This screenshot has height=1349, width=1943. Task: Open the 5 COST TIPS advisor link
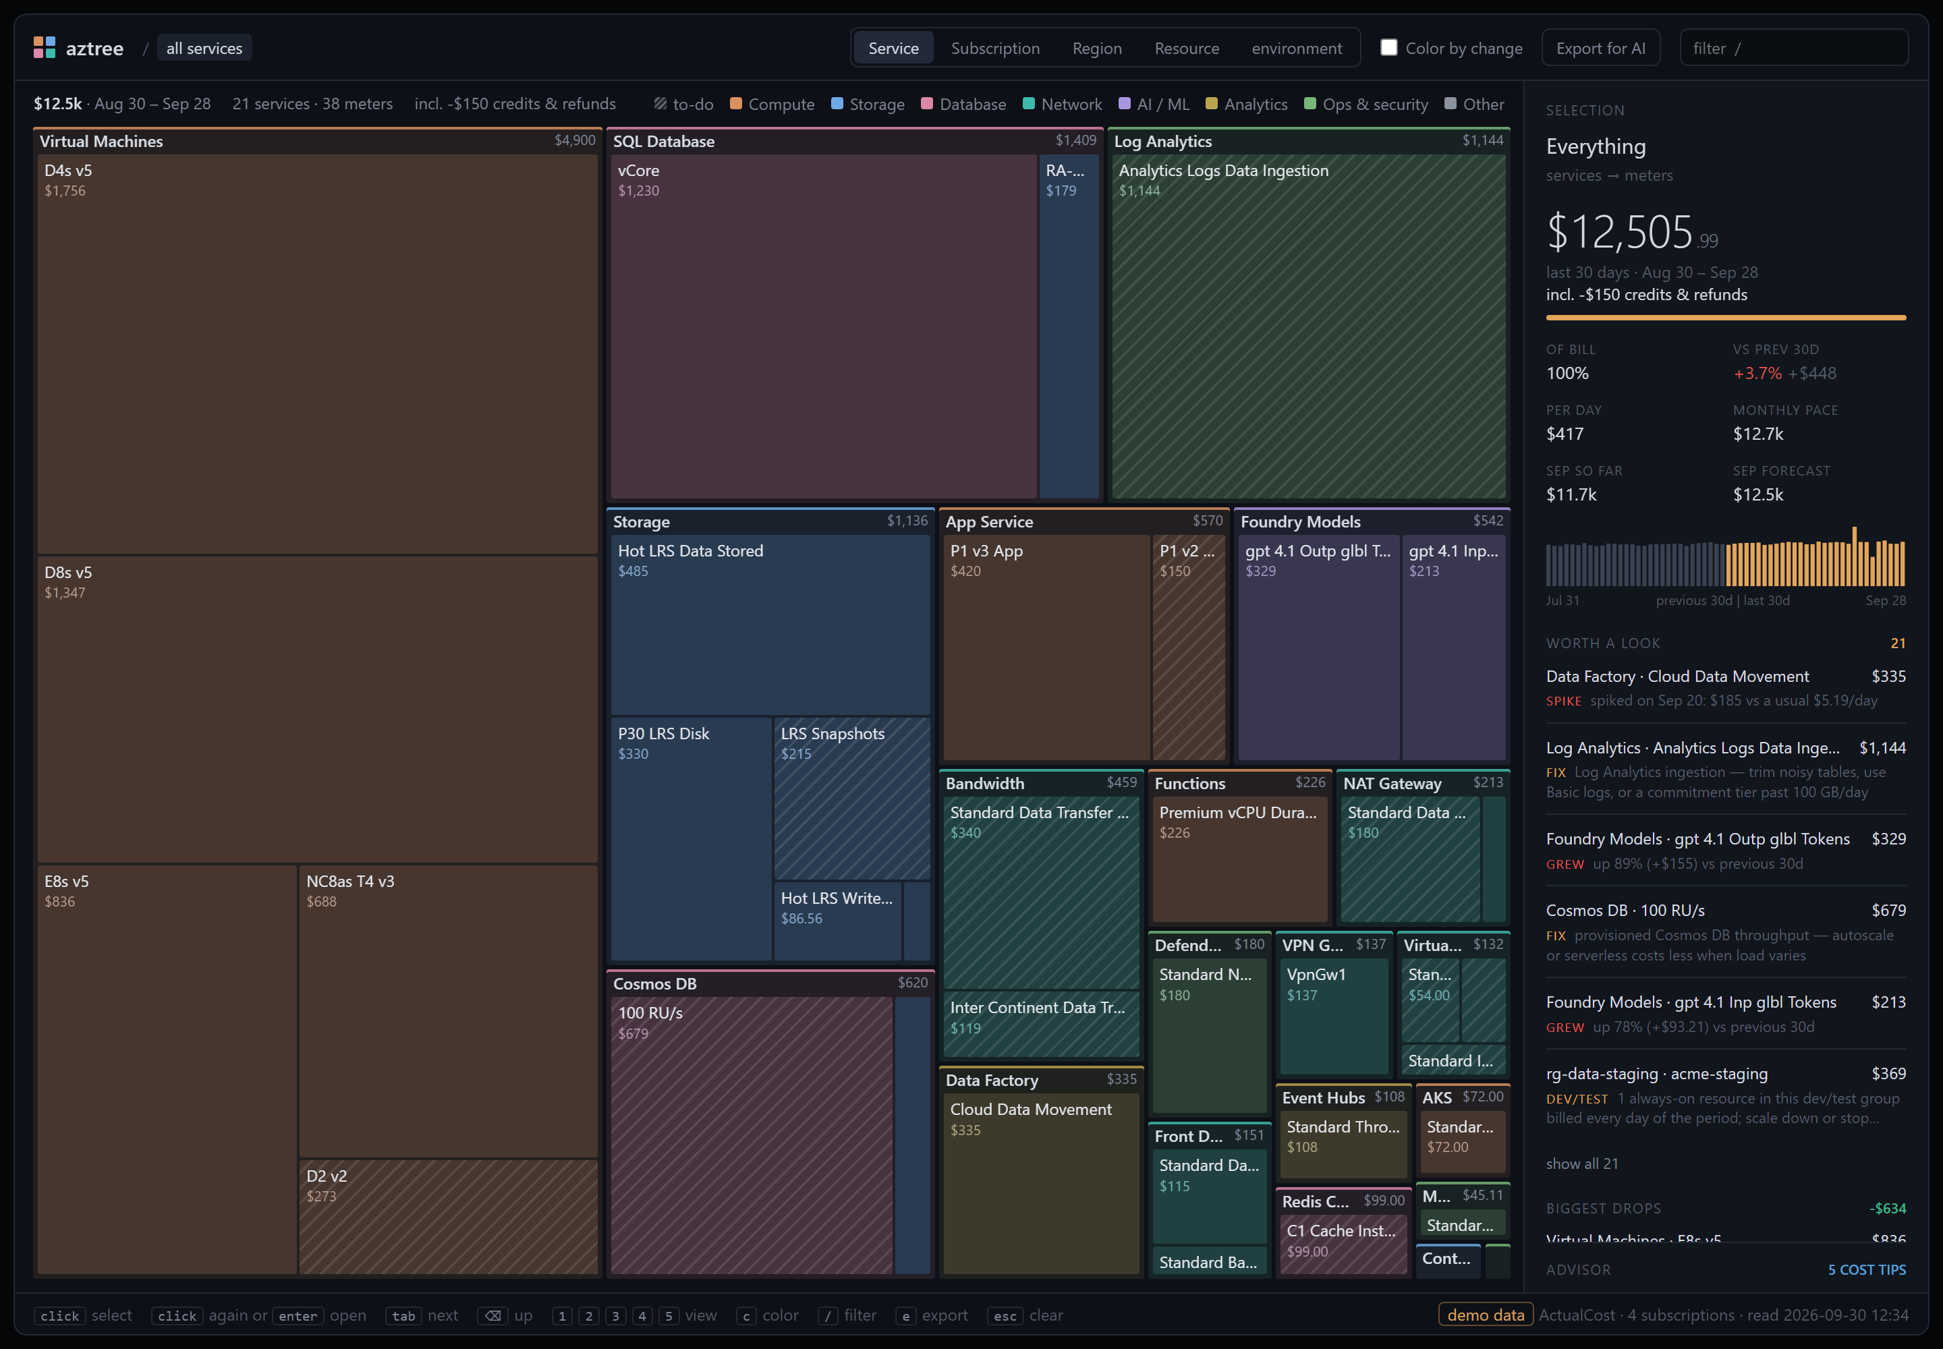[x=1866, y=1269]
